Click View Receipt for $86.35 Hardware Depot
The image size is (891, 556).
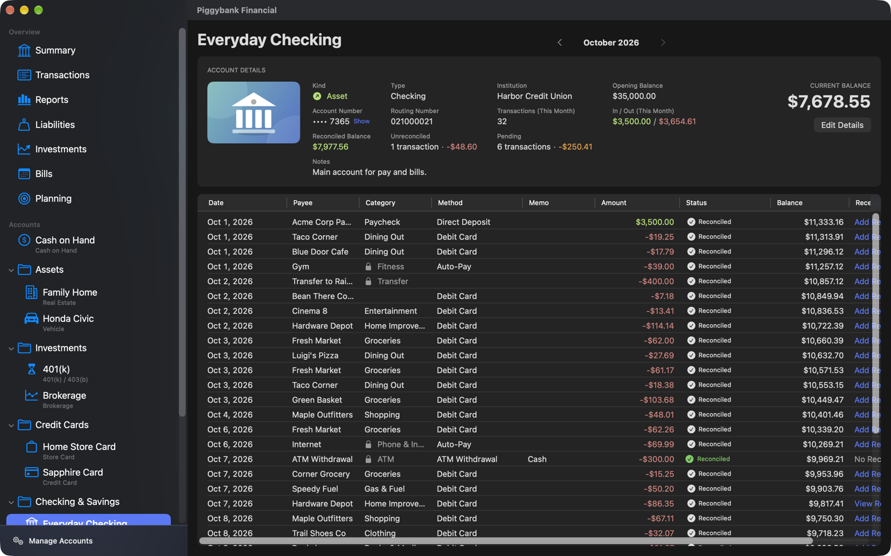point(867,504)
